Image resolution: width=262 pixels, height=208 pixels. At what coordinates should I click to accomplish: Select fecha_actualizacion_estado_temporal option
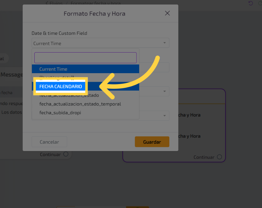pos(80,104)
